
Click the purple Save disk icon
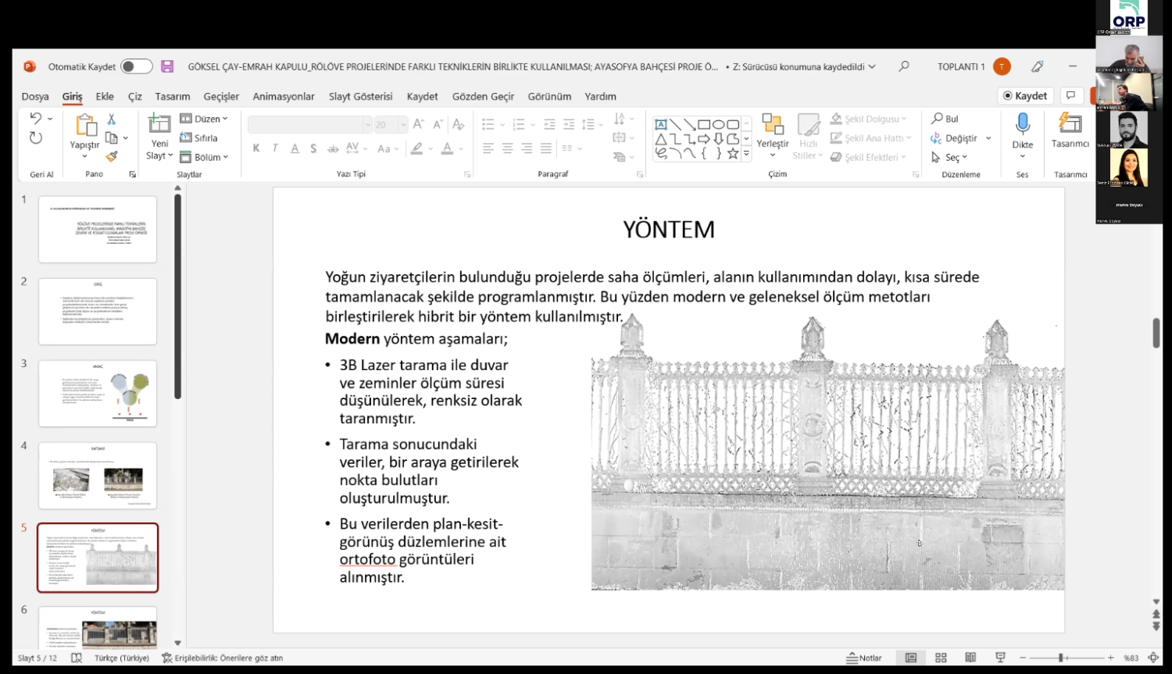click(x=167, y=66)
